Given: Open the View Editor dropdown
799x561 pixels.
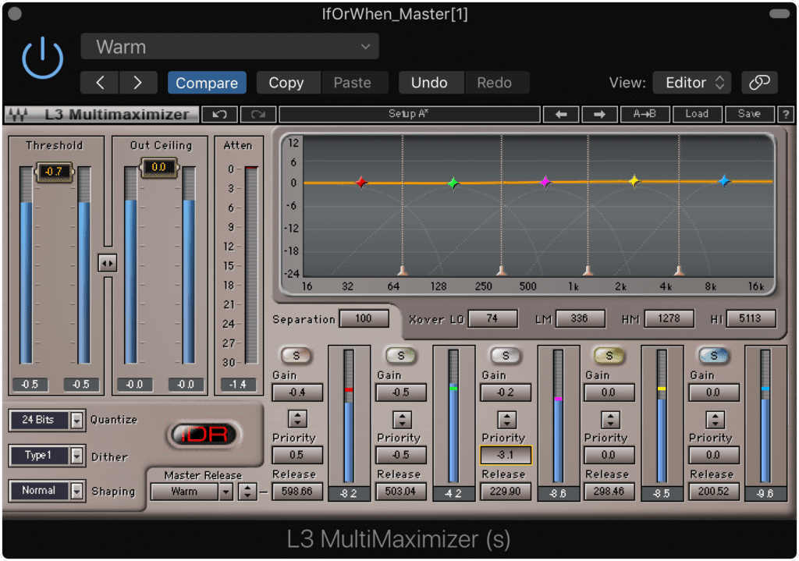Looking at the screenshot, I should [x=693, y=83].
